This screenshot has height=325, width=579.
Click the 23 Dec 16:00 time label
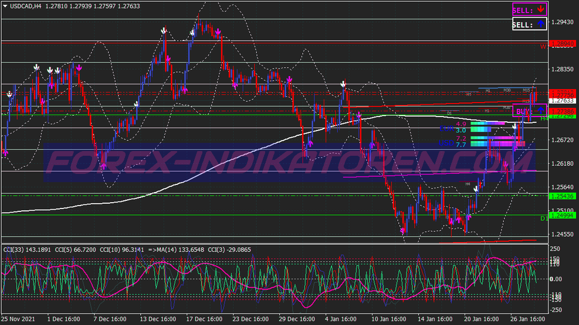point(250,319)
